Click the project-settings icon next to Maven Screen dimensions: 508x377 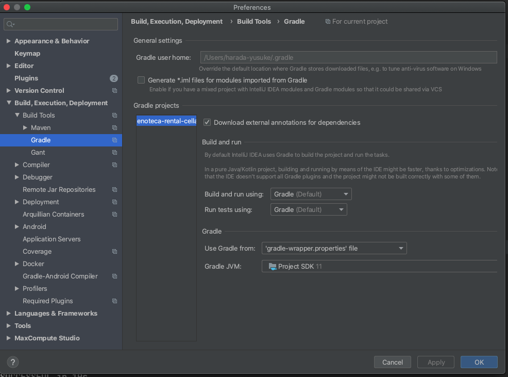(x=114, y=127)
